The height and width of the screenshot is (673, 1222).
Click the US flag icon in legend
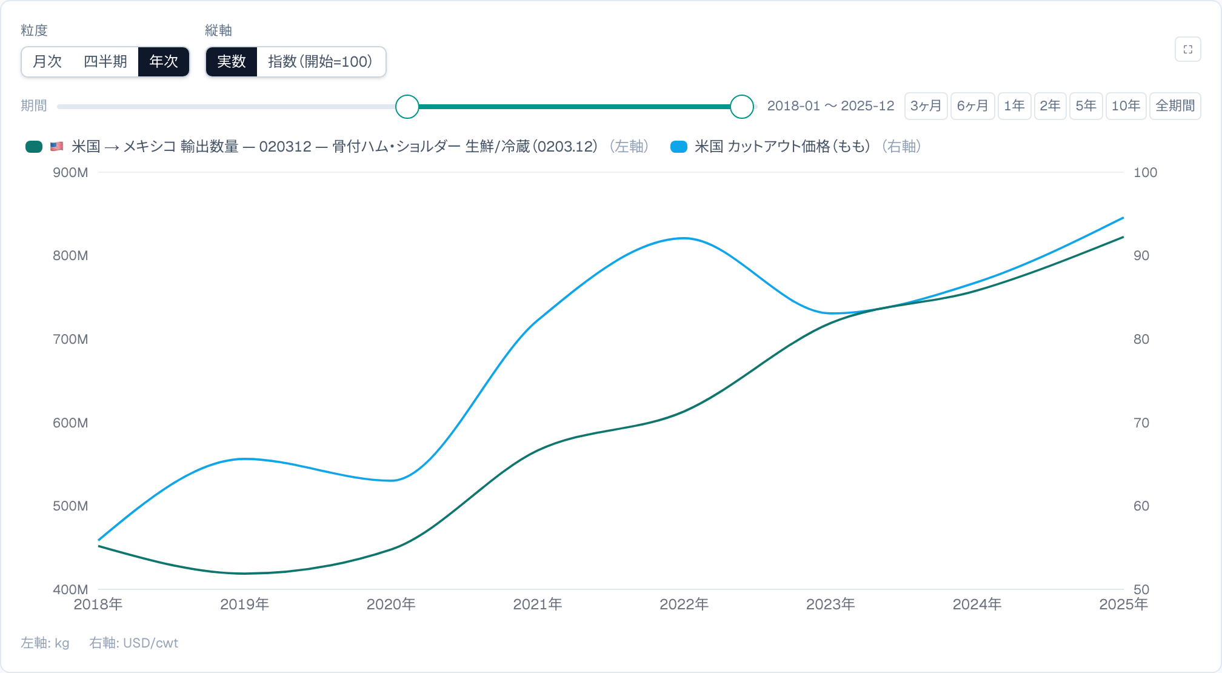pos(57,147)
